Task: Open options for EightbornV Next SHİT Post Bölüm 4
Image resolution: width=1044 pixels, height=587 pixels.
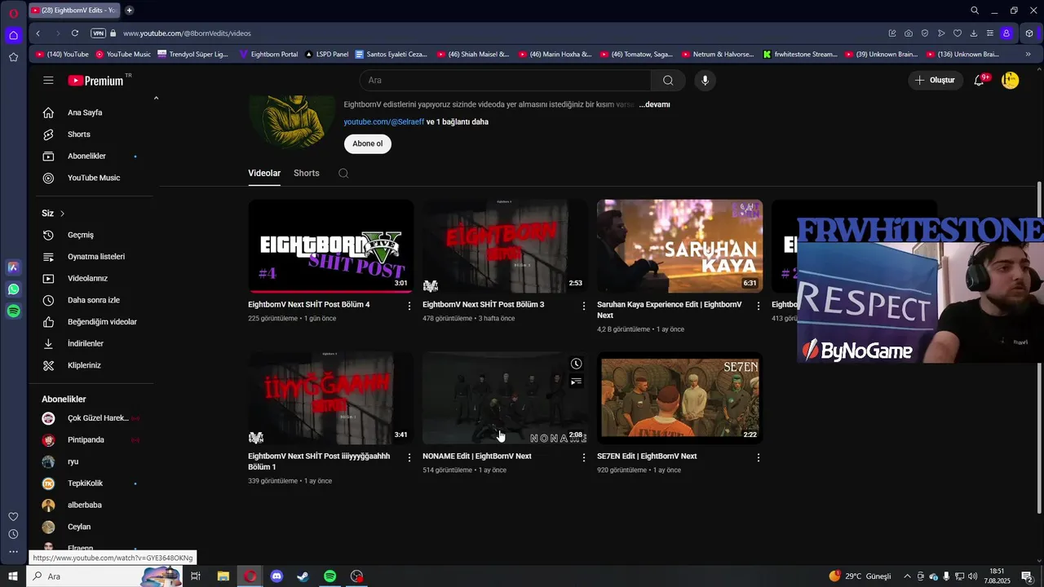Action: pos(409,306)
